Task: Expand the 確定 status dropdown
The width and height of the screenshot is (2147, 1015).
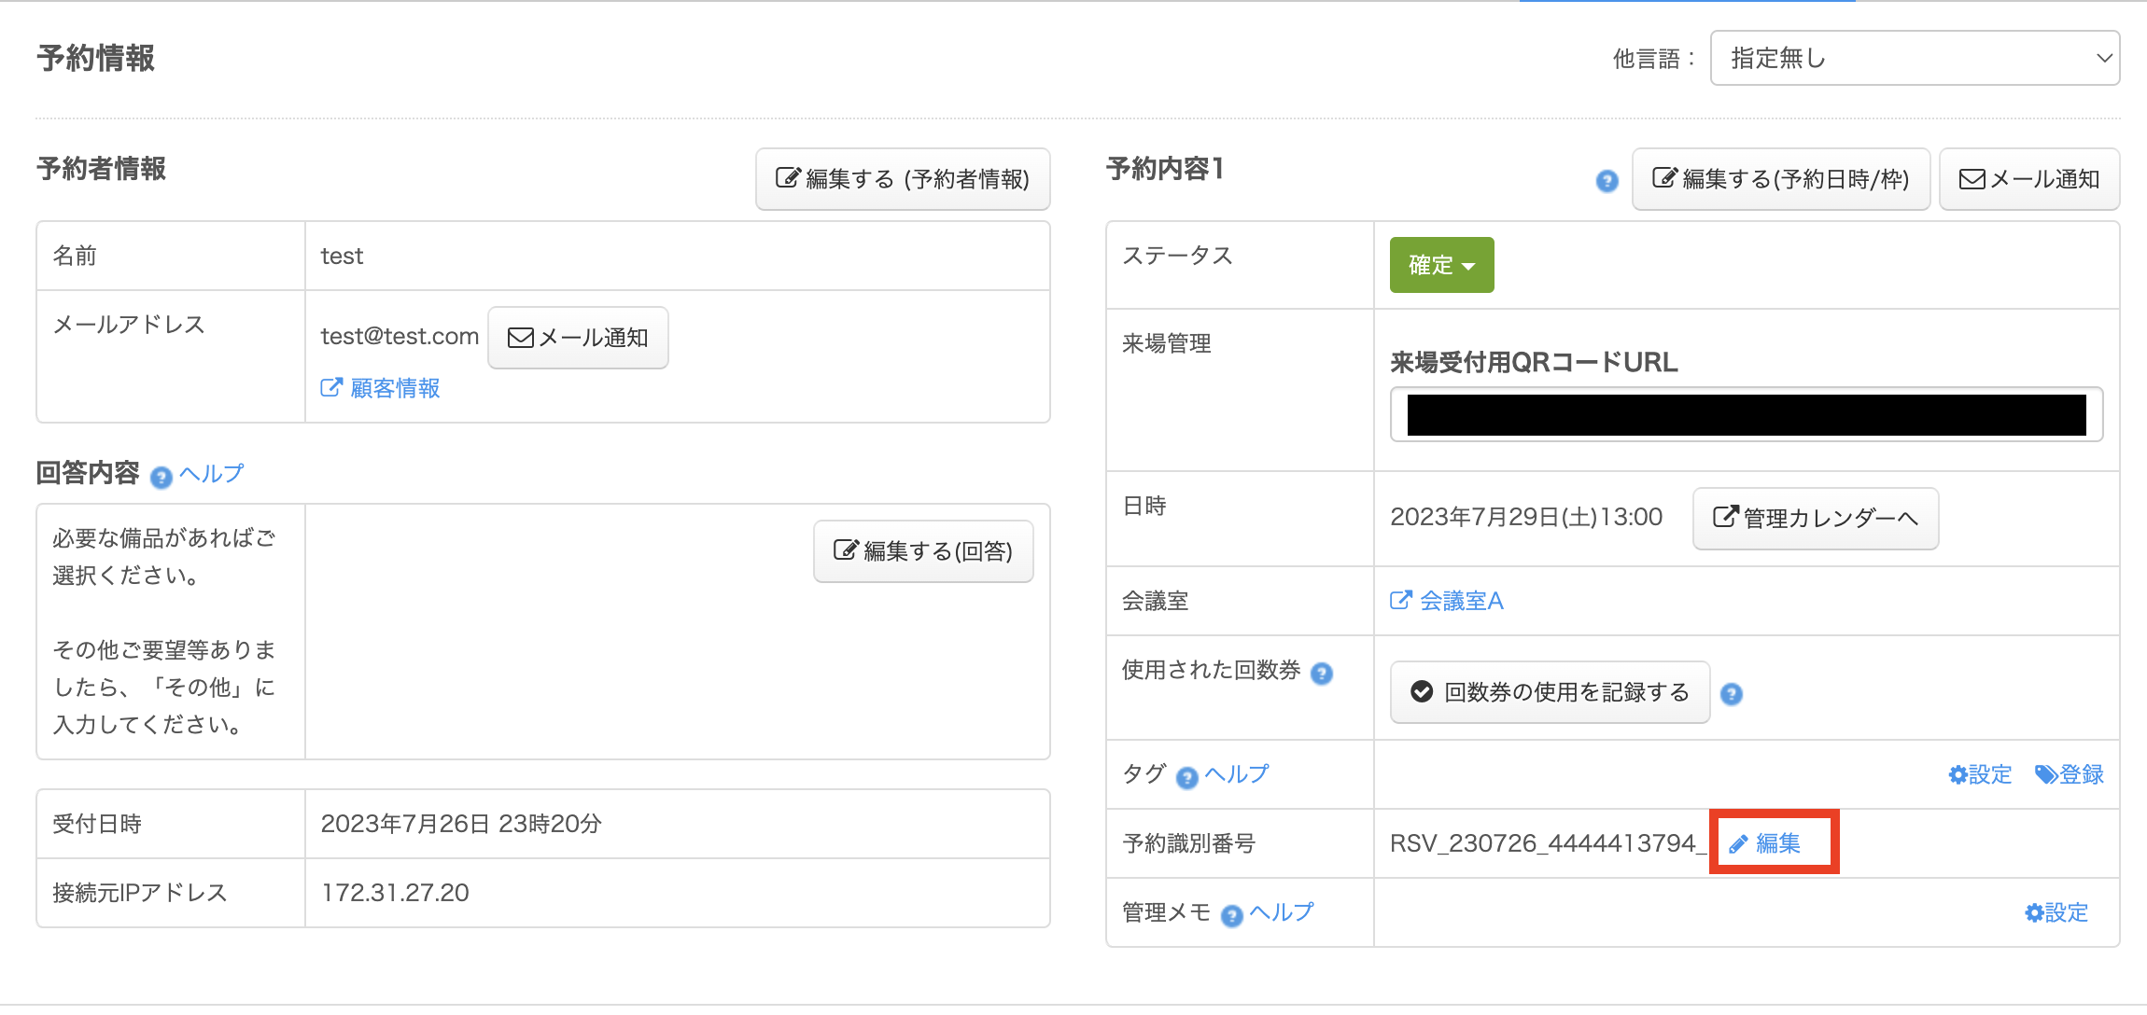Action: pyautogui.click(x=1441, y=265)
